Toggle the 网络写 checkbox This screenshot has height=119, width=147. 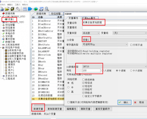[83, 89]
